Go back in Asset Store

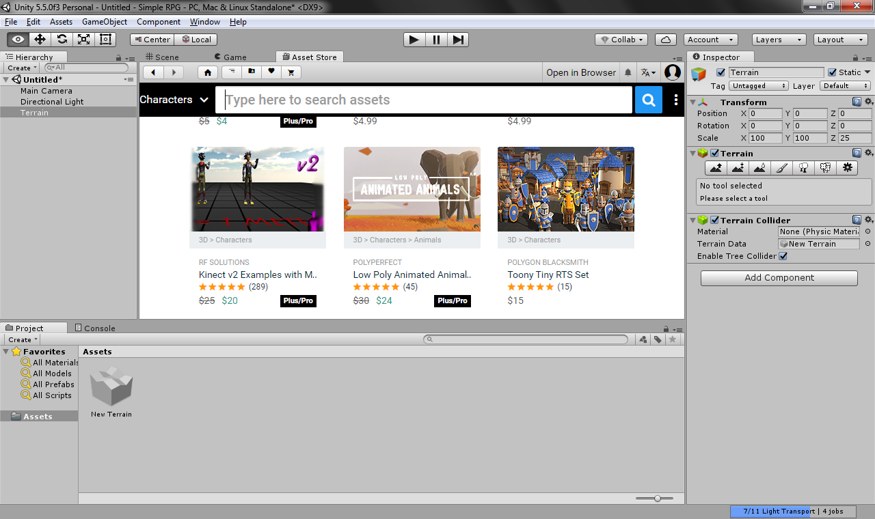click(153, 72)
